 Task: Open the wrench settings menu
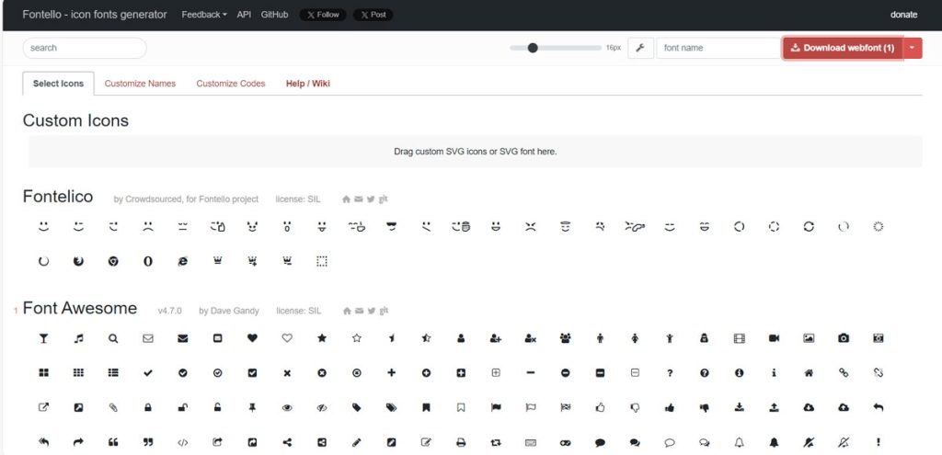pyautogui.click(x=640, y=48)
